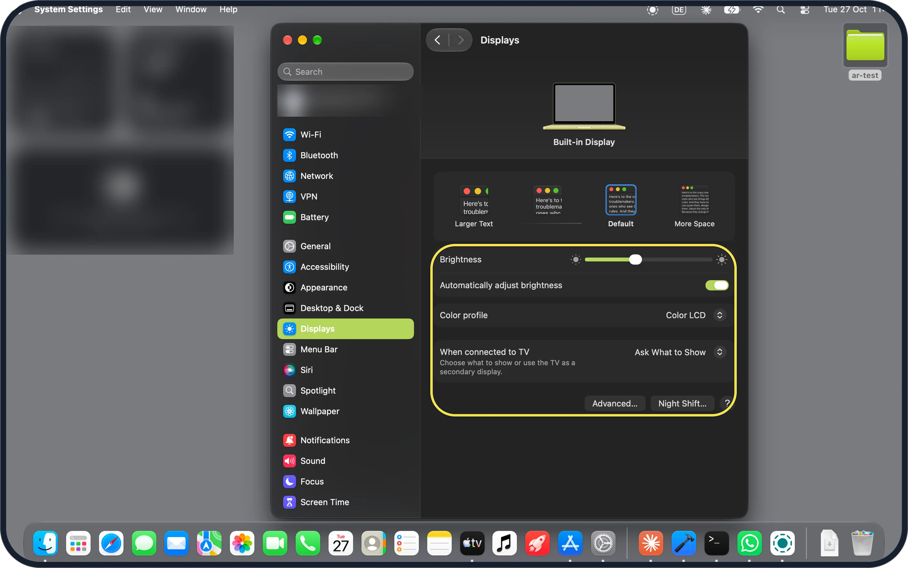Image resolution: width=908 pixels, height=568 pixels.
Task: Open Siri settings in sidebar
Action: [345, 370]
